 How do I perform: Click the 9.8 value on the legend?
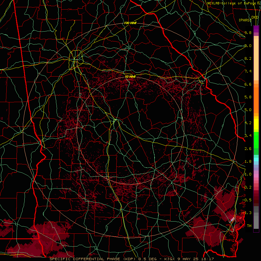tap(248, 32)
